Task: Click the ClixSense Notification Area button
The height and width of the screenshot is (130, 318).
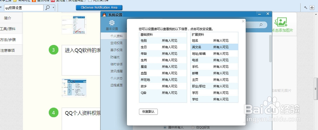Action: click(x=99, y=8)
